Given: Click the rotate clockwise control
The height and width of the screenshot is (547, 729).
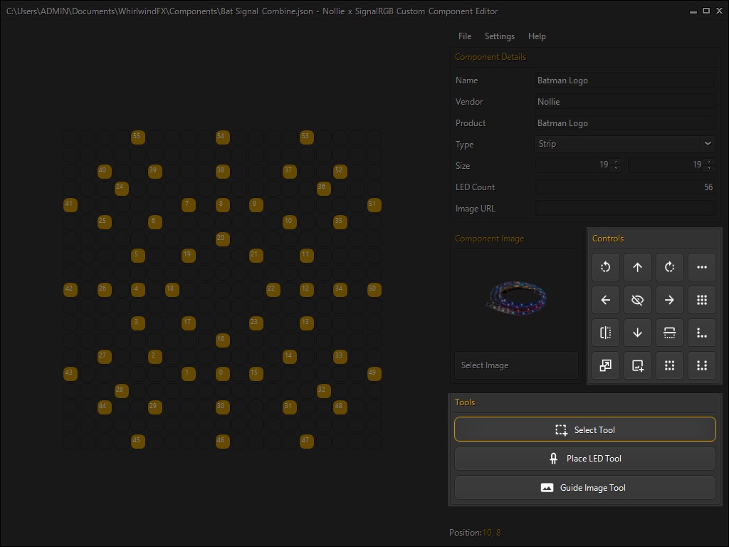Looking at the screenshot, I should (669, 267).
